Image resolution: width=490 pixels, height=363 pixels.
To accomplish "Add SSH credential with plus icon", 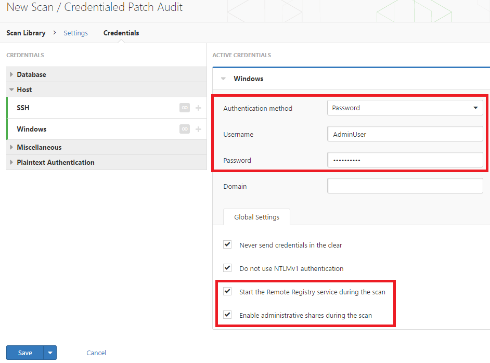I will click(198, 108).
